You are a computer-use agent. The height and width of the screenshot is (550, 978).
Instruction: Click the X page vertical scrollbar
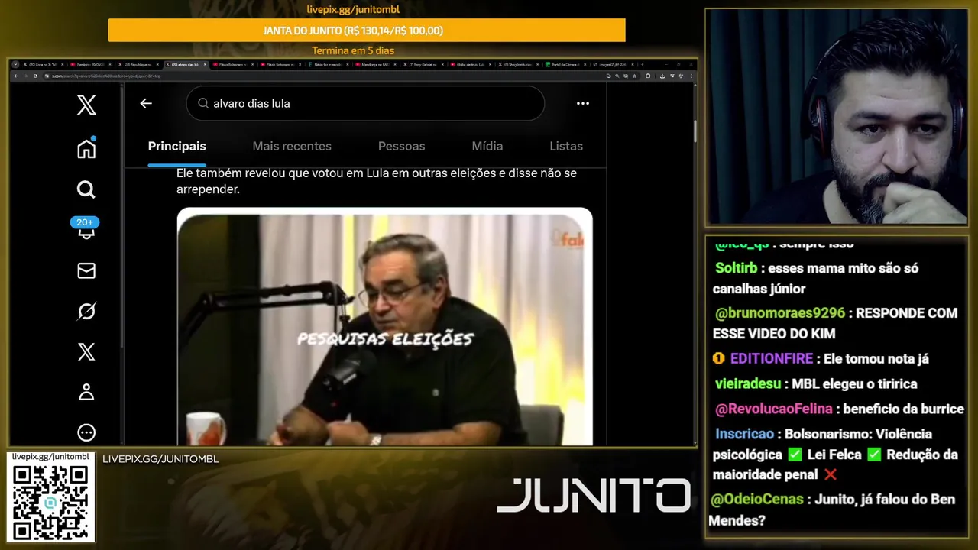tap(695, 130)
